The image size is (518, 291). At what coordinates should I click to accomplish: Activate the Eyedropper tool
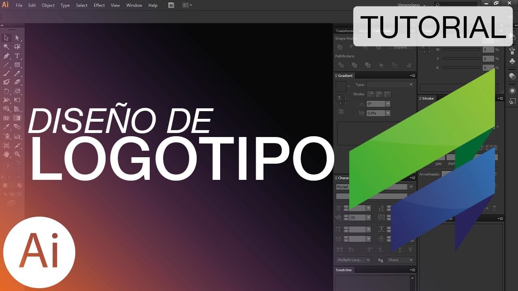[6, 127]
